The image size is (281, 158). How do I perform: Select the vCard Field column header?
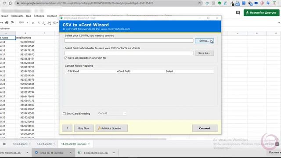[x=123, y=71]
